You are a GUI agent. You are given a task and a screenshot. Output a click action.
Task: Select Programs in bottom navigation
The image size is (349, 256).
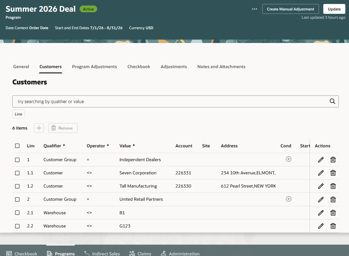point(61,253)
